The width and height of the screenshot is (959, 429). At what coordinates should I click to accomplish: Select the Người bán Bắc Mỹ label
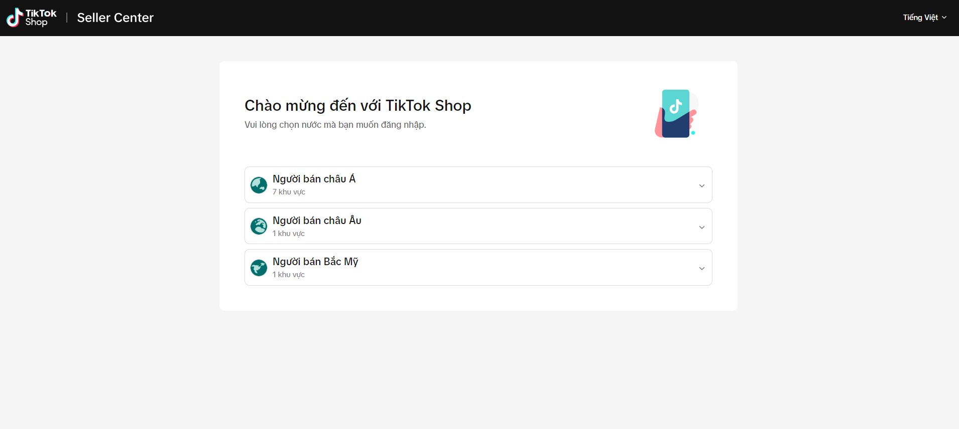point(315,262)
